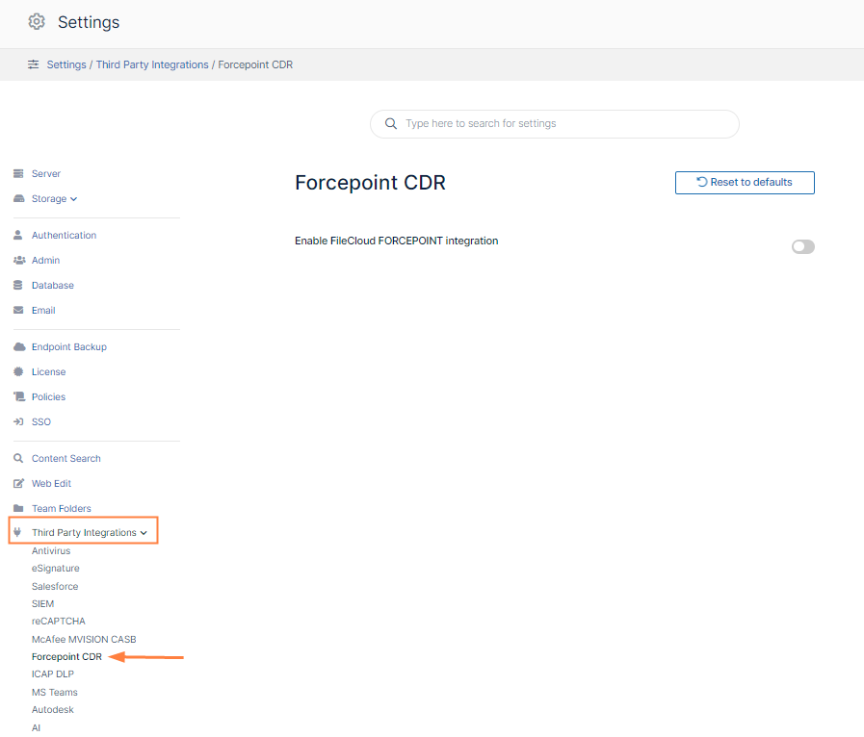Click the Email envelope icon
This screenshot has width=864, height=737.
pyautogui.click(x=19, y=310)
